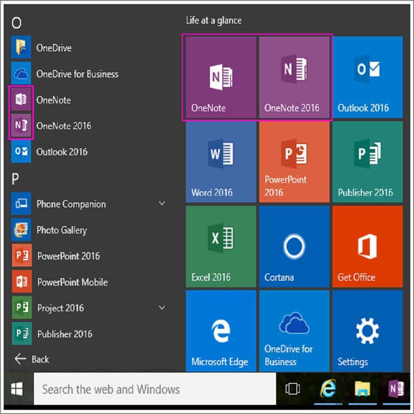Open the Excel 2016 tile
Image resolution: width=414 pixels, height=414 pixels.
[x=221, y=247]
